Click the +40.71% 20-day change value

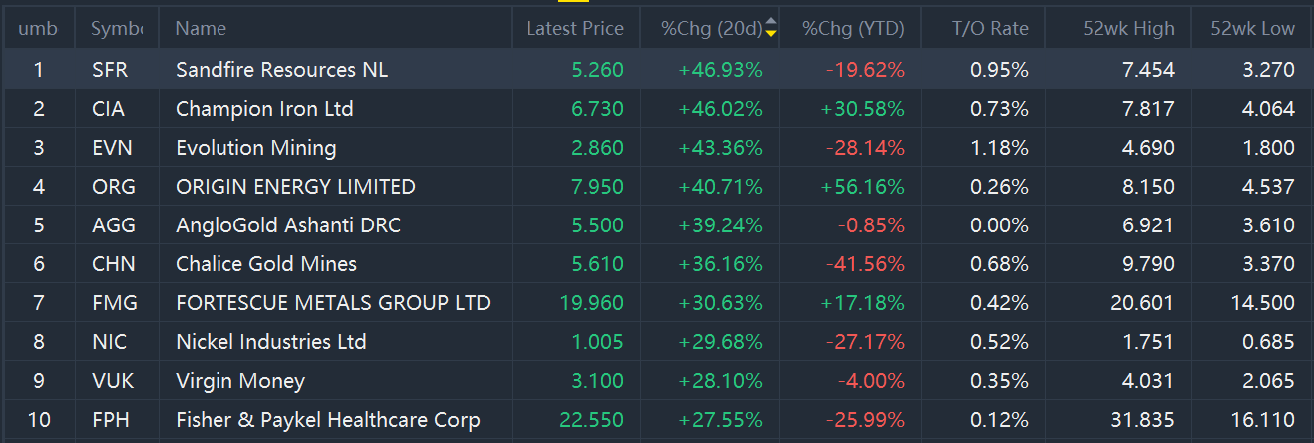720,187
